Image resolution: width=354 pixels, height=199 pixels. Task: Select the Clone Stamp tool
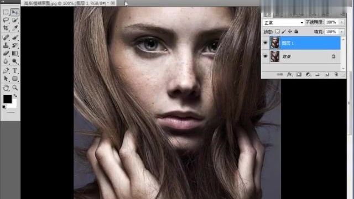(x=6, y=45)
